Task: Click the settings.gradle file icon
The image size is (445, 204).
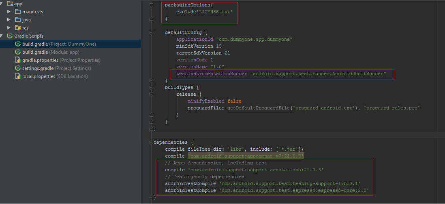Action: [x=18, y=68]
